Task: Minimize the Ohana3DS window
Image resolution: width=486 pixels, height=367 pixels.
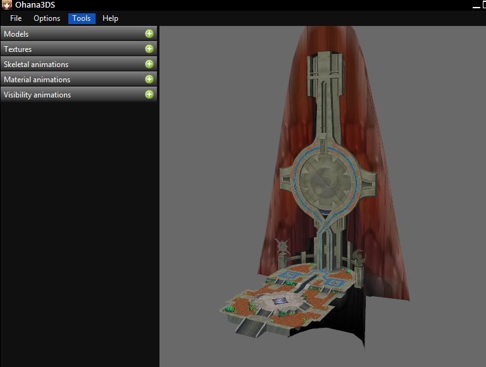Action: 476,5
